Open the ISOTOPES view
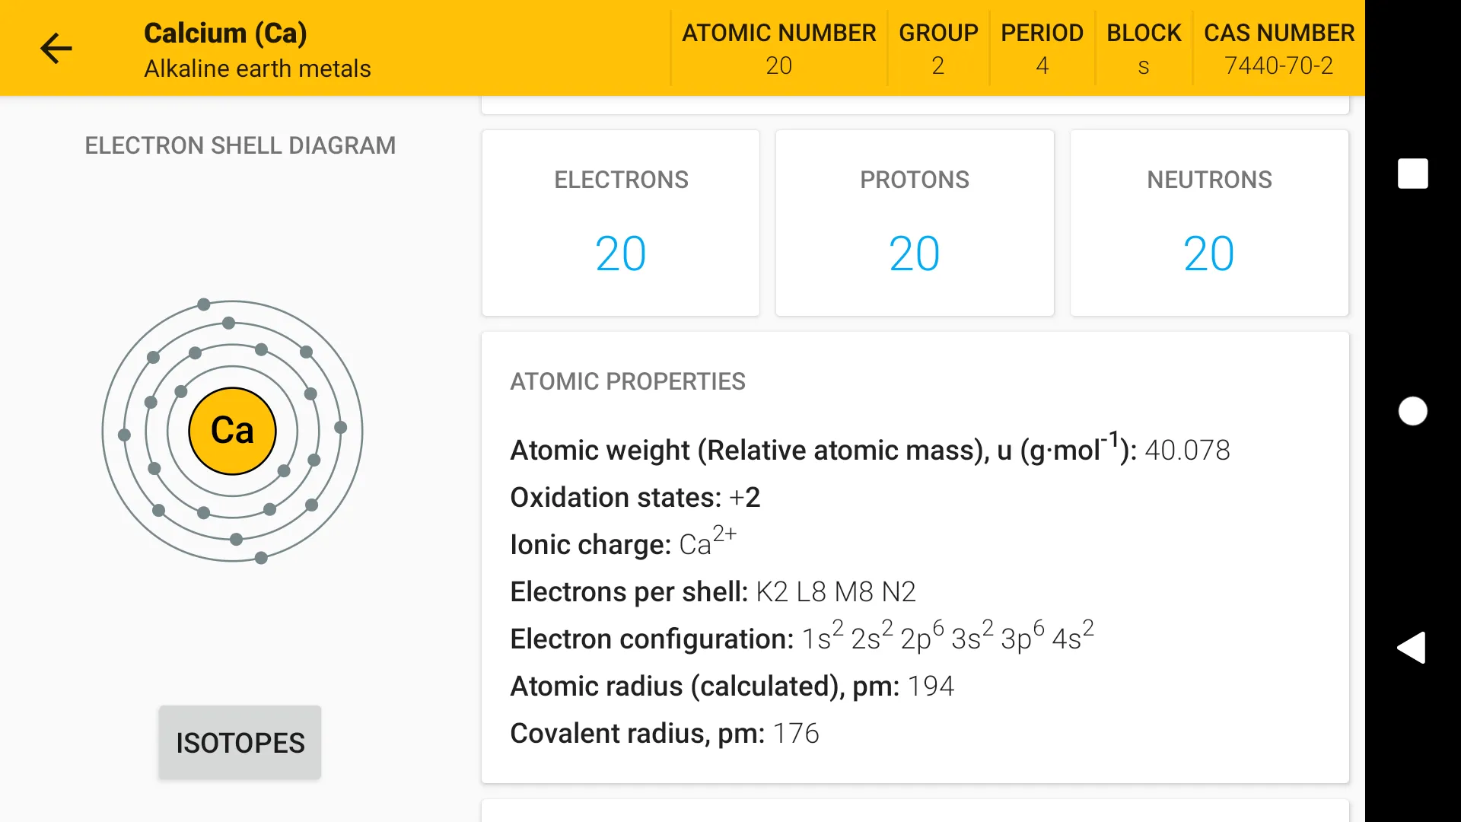 [x=239, y=742]
